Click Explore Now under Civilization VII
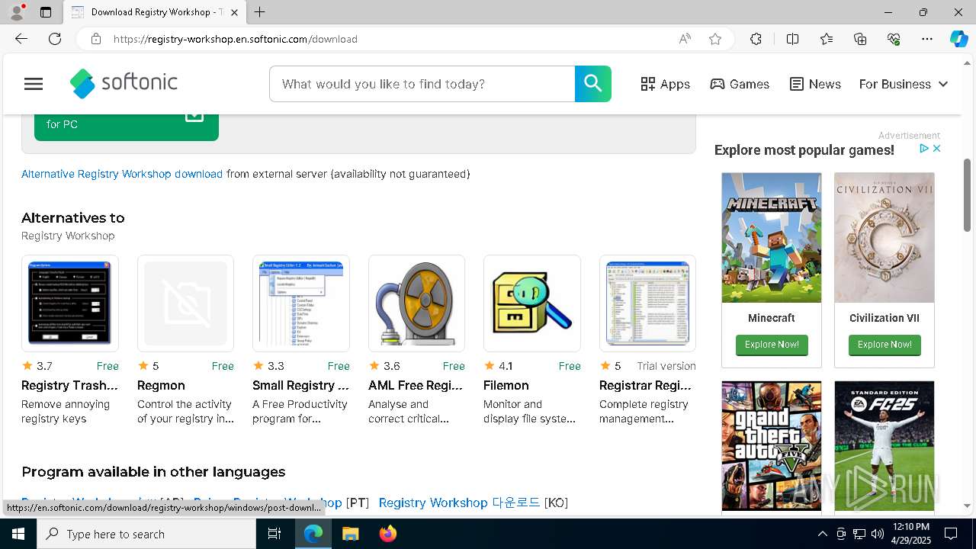976x549 pixels. coord(884,345)
